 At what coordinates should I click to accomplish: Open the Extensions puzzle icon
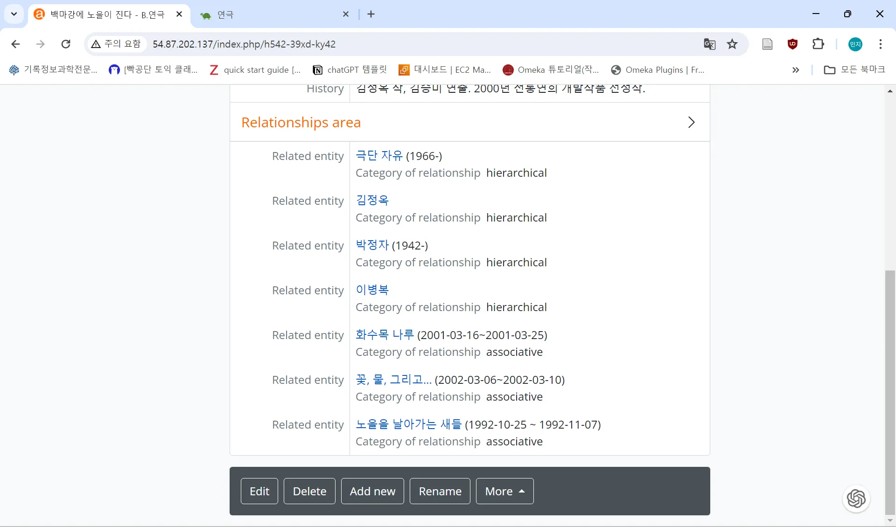pyautogui.click(x=818, y=44)
